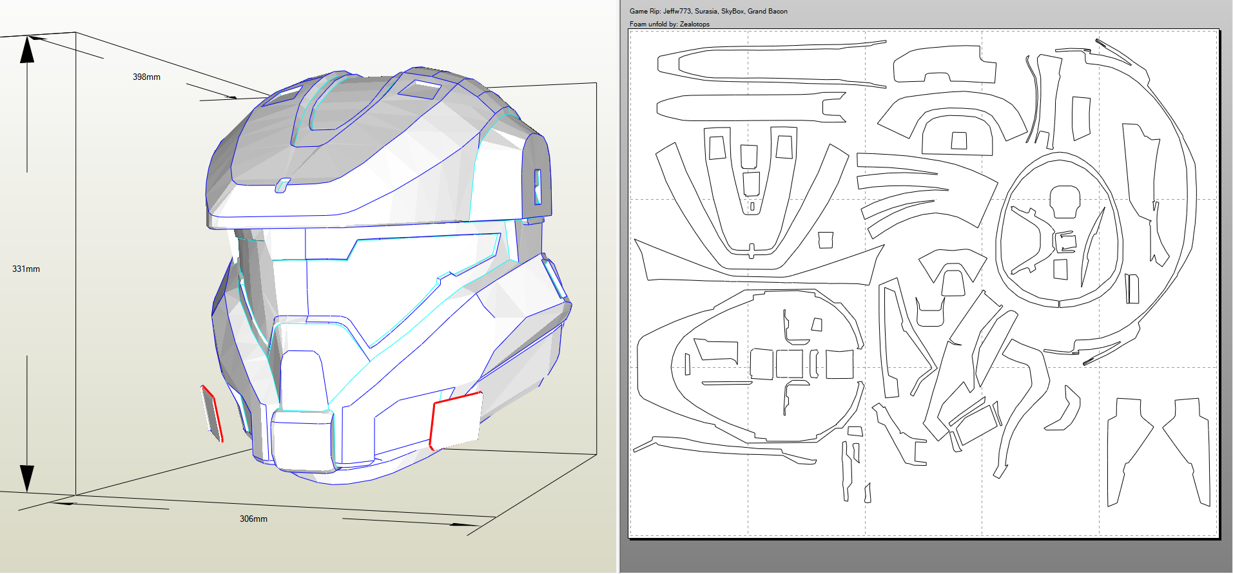Click the helmet-shaped cutout in the round pattern piece

1064,202
